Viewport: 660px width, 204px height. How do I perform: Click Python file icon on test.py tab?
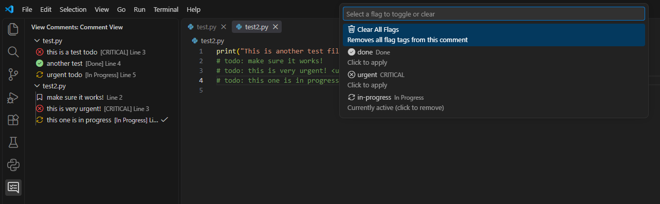pyautogui.click(x=191, y=27)
